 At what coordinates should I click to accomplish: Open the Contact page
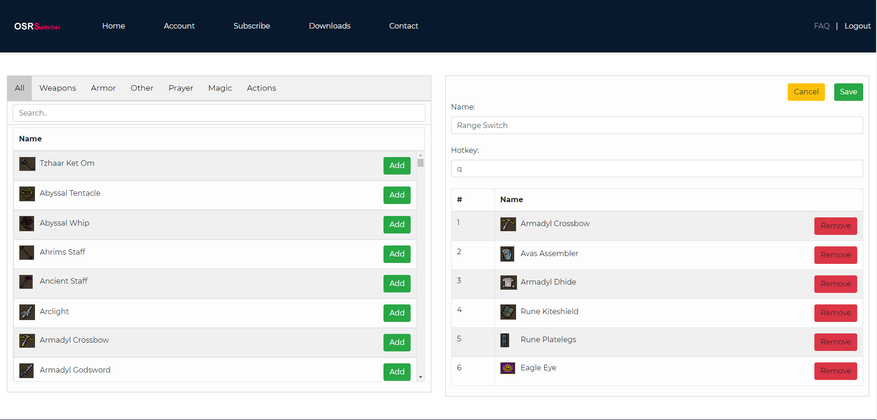click(x=404, y=26)
